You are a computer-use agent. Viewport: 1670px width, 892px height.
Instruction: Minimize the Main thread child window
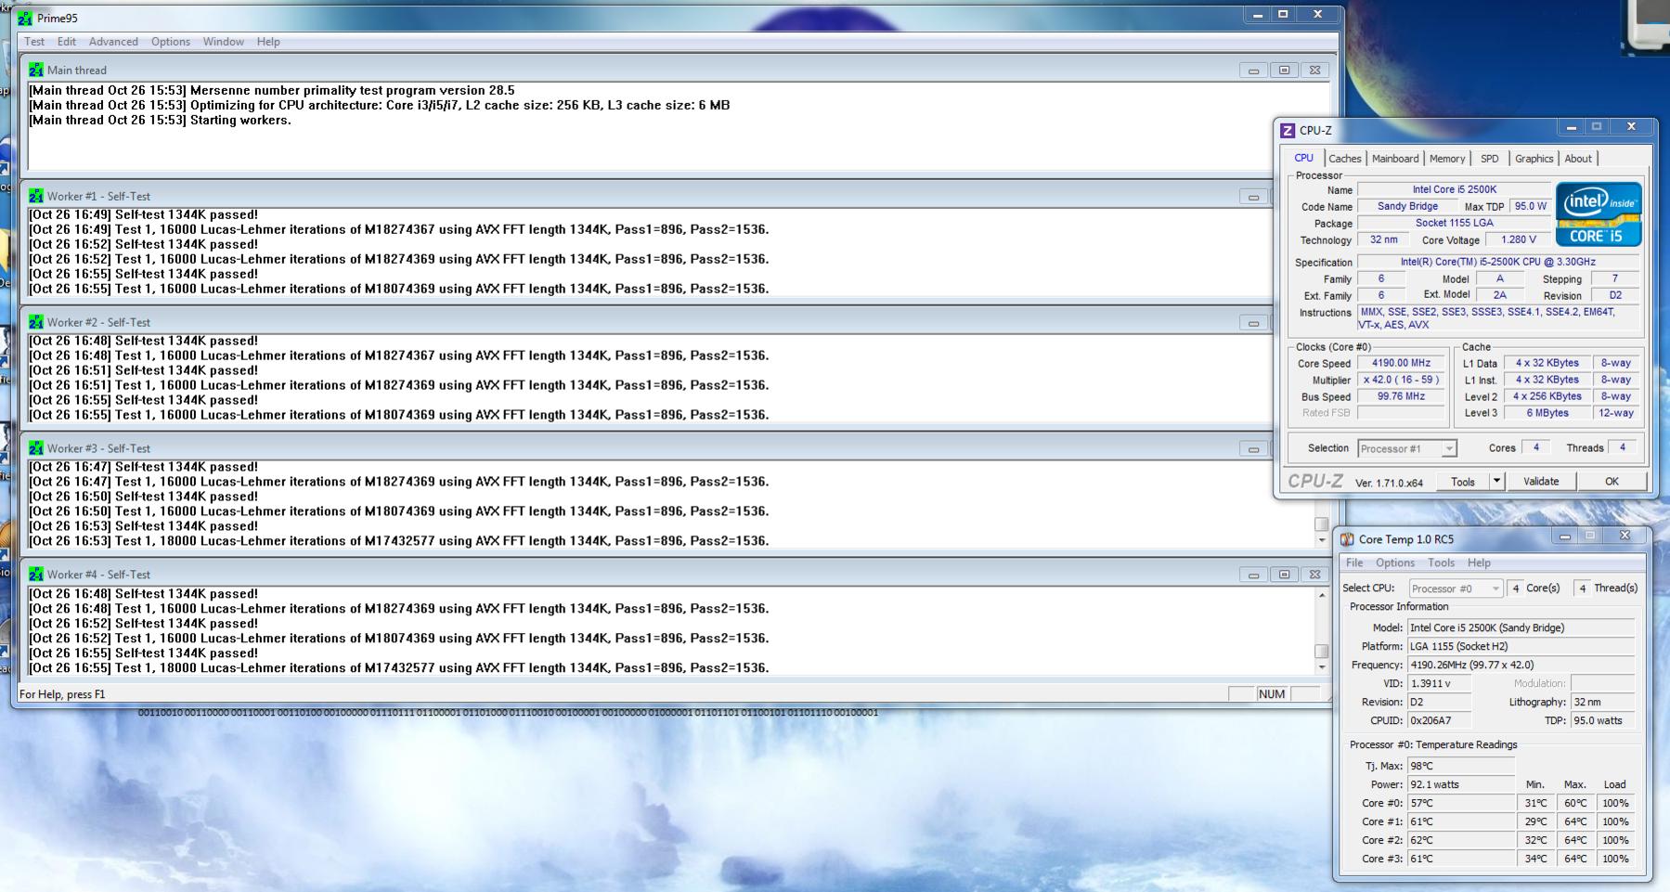[1253, 70]
